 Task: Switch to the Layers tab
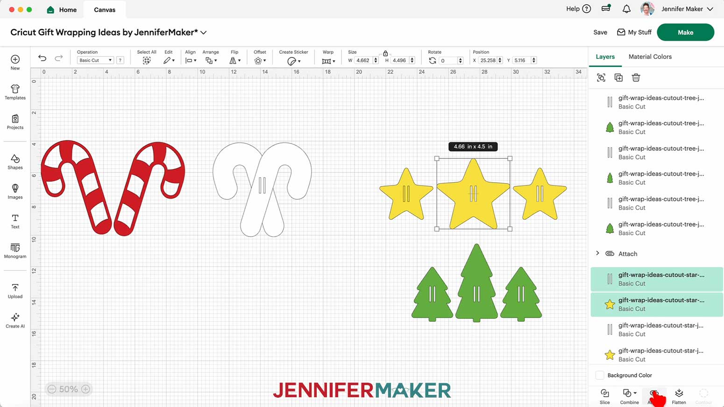point(605,57)
